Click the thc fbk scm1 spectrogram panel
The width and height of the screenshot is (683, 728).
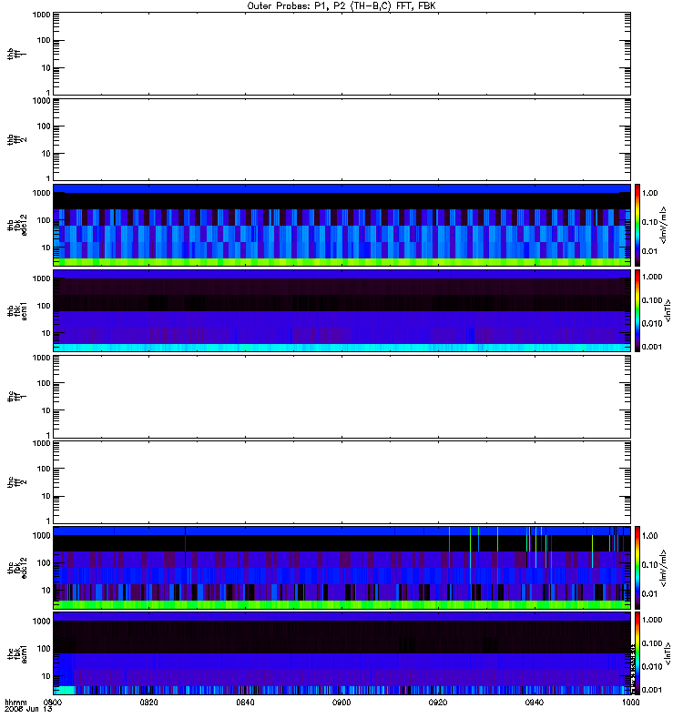(x=341, y=653)
